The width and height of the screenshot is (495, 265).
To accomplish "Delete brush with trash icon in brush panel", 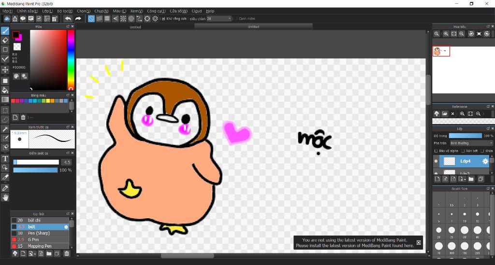I will tap(67, 253).
